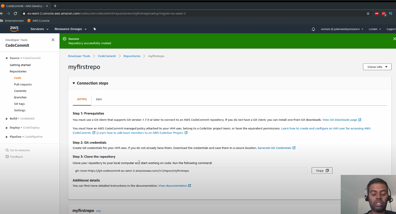
Task: Go back using the browser arrow
Action: (2, 13)
